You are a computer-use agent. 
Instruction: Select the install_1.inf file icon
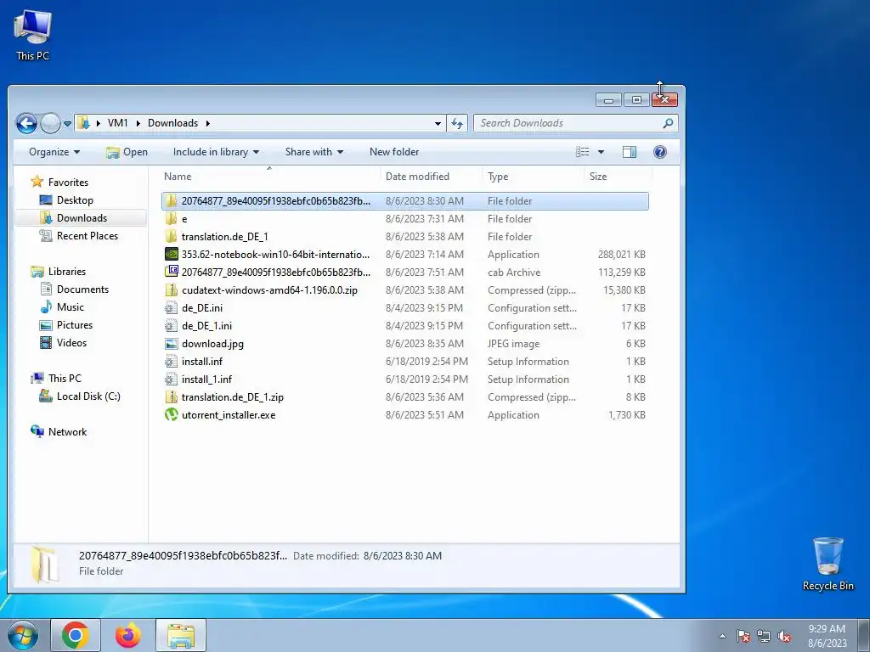pyautogui.click(x=171, y=379)
